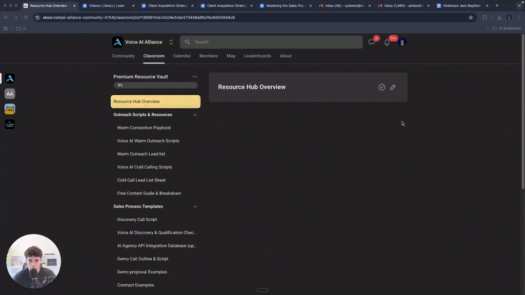The image size is (525, 295).
Task: Open the Leaderboards tab
Action: [257, 56]
